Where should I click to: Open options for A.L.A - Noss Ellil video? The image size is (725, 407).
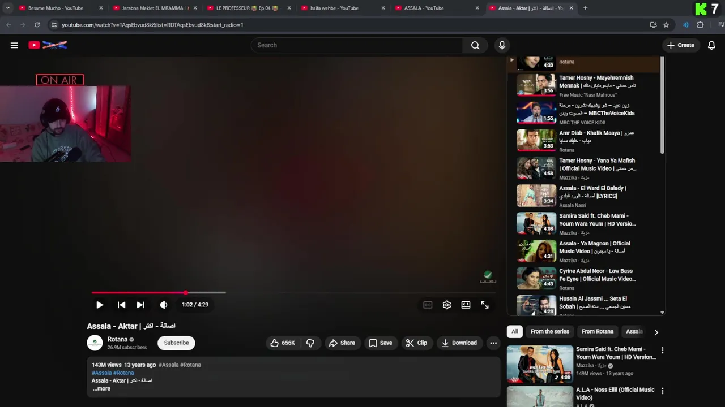tap(662, 391)
